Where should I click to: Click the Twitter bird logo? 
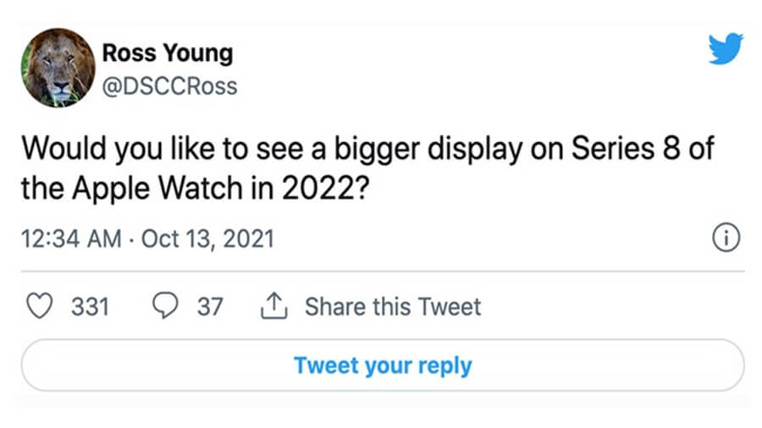point(726,49)
